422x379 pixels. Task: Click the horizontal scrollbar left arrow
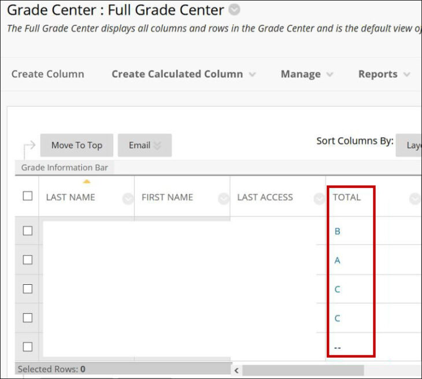pyautogui.click(x=236, y=370)
